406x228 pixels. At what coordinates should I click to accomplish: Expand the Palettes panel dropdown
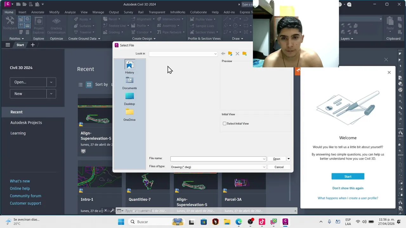(16, 39)
